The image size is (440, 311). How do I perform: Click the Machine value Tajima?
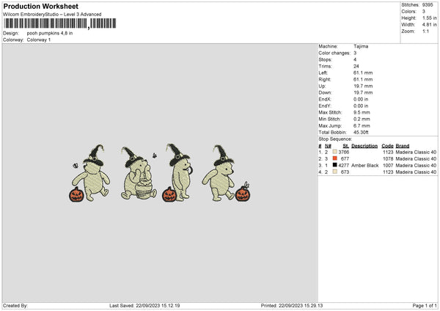[x=361, y=46]
